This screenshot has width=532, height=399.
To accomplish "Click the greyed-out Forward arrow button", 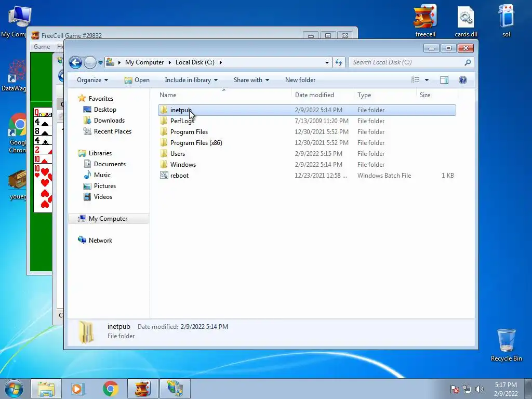I will [90, 62].
